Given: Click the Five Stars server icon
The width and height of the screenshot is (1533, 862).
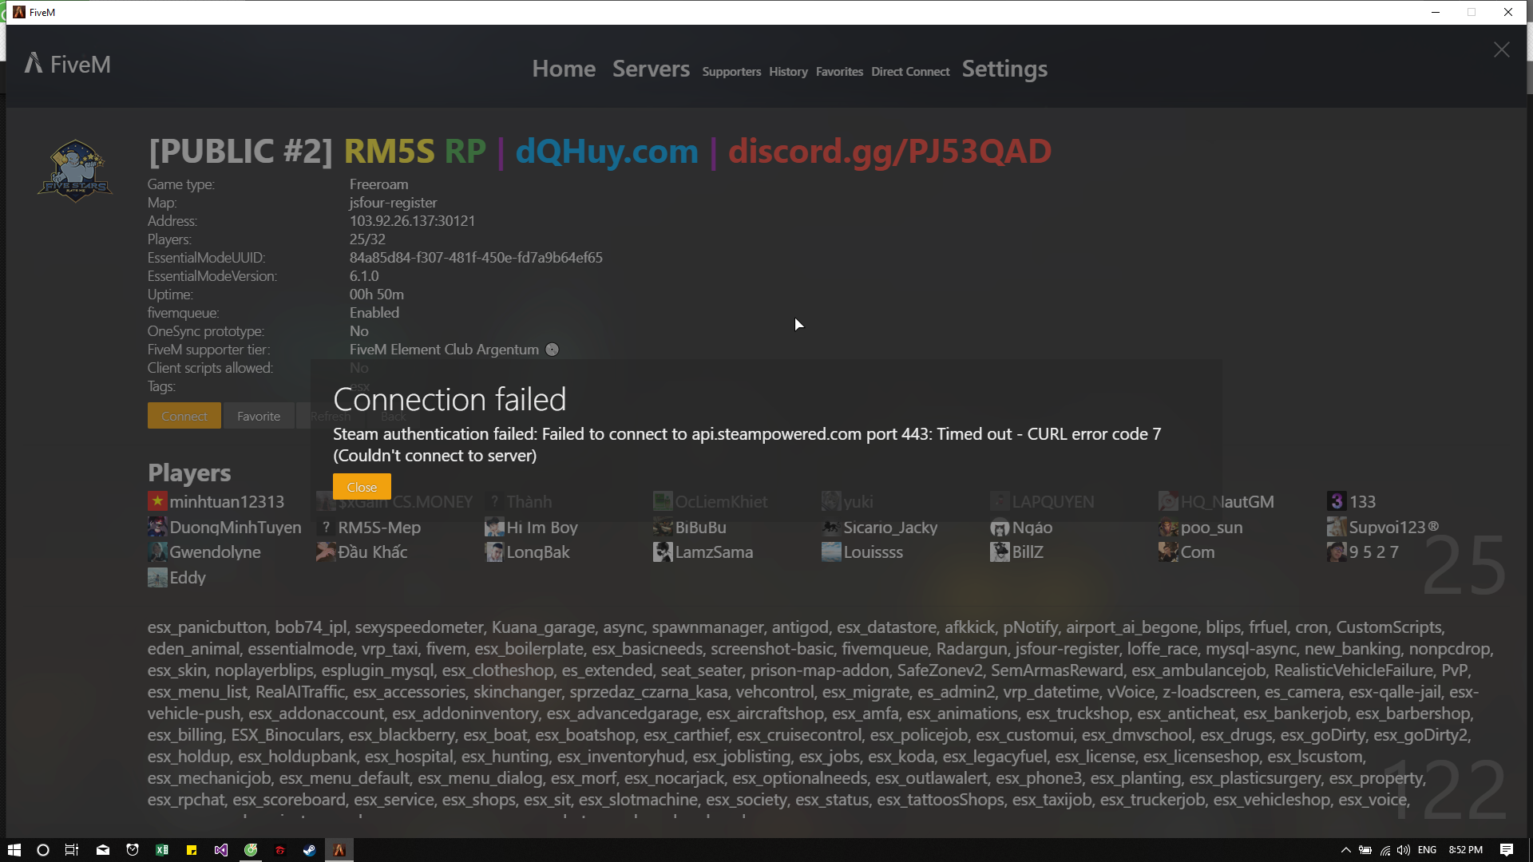Looking at the screenshot, I should click(x=75, y=171).
